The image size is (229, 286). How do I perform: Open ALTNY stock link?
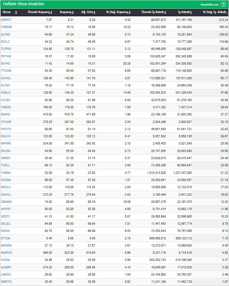(x=6, y=85)
